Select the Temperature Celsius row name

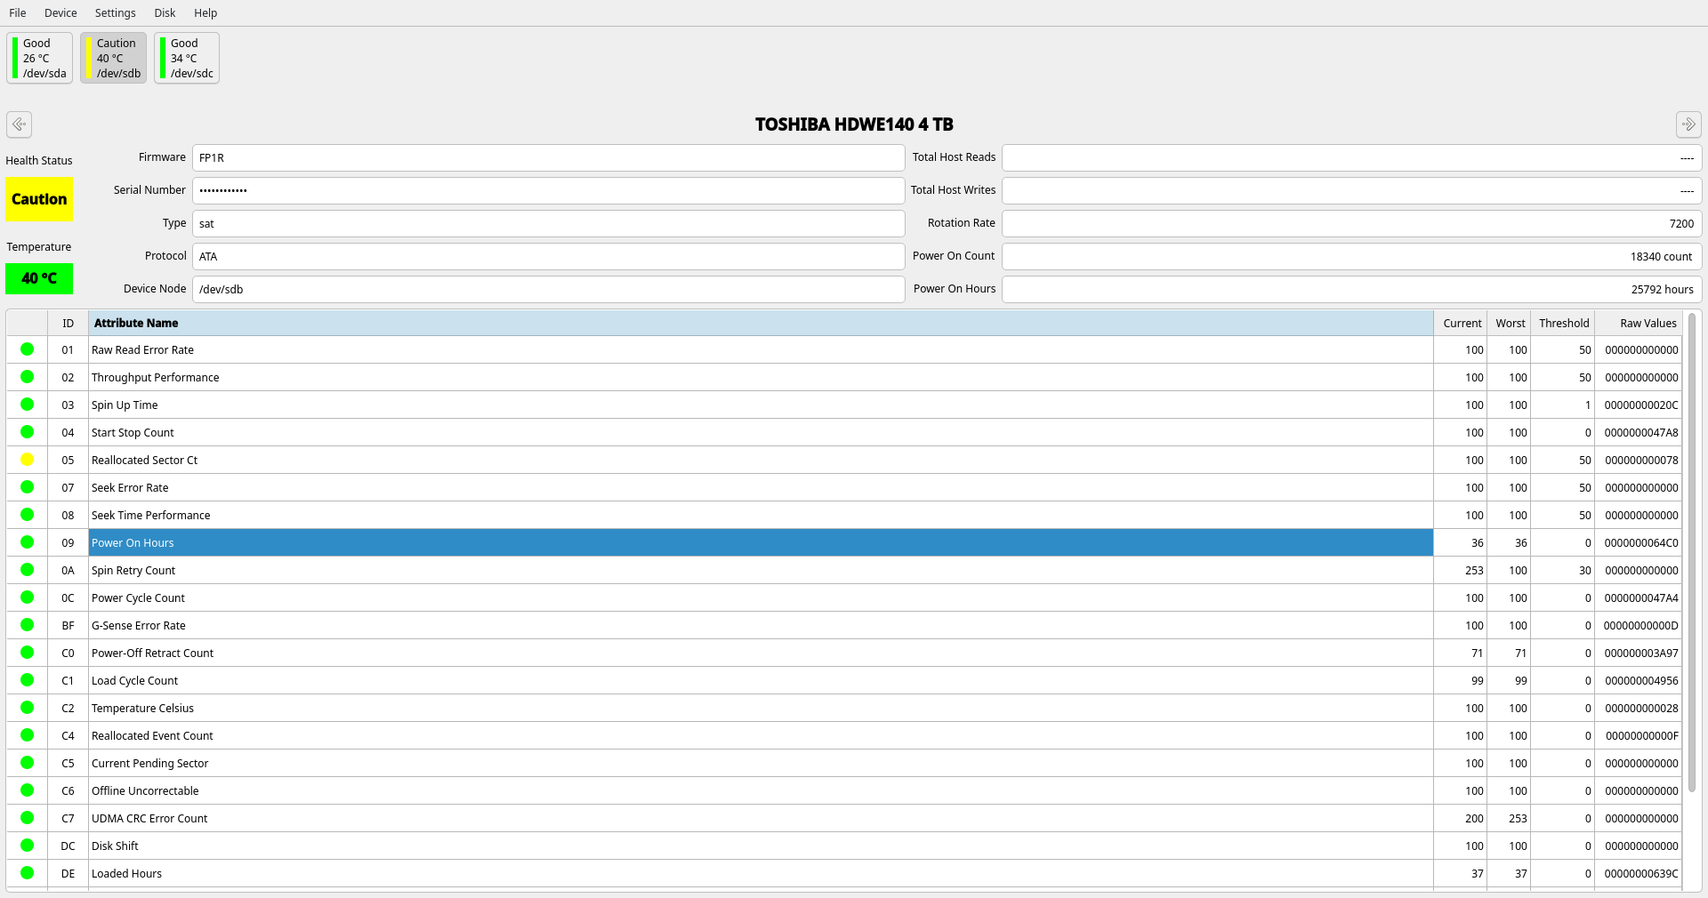142,709
